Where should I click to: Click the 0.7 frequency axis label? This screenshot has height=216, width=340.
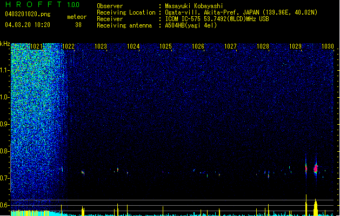[4, 178]
